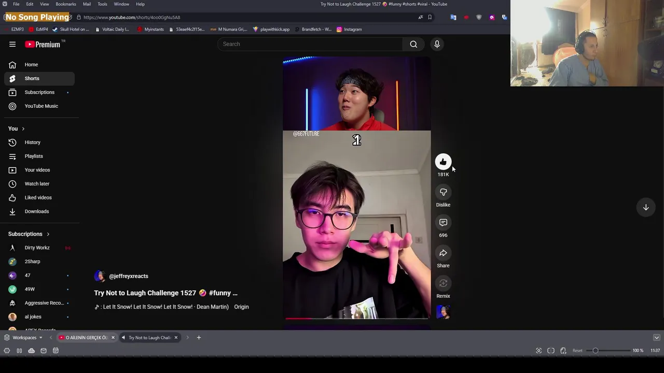The image size is (664, 373).
Task: Capture page with camera icon in status bar
Action: (538, 351)
